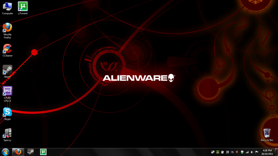
Task: Select the µTorrent desktop shortcut
Action: [23, 8]
